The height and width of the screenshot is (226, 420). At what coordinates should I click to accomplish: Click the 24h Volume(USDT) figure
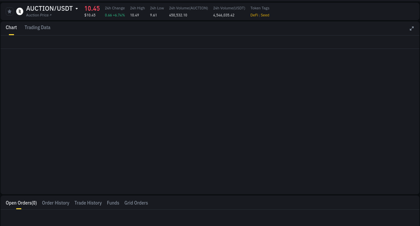click(223, 15)
